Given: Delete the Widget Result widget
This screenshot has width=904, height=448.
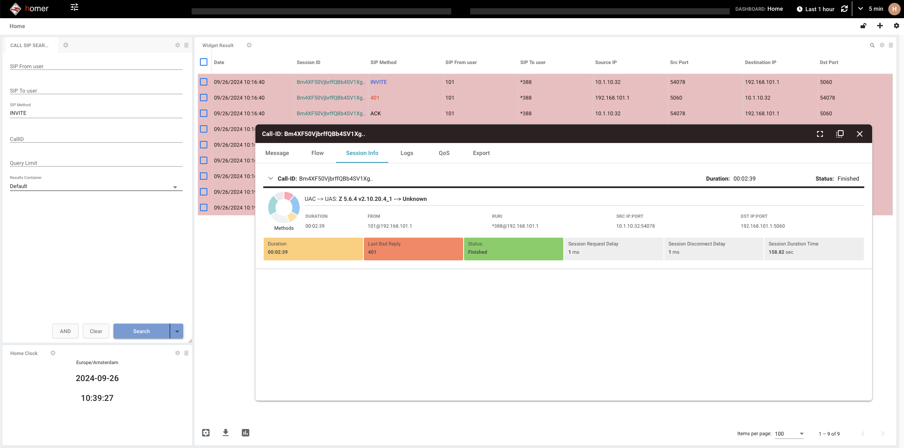Looking at the screenshot, I should [x=891, y=45].
